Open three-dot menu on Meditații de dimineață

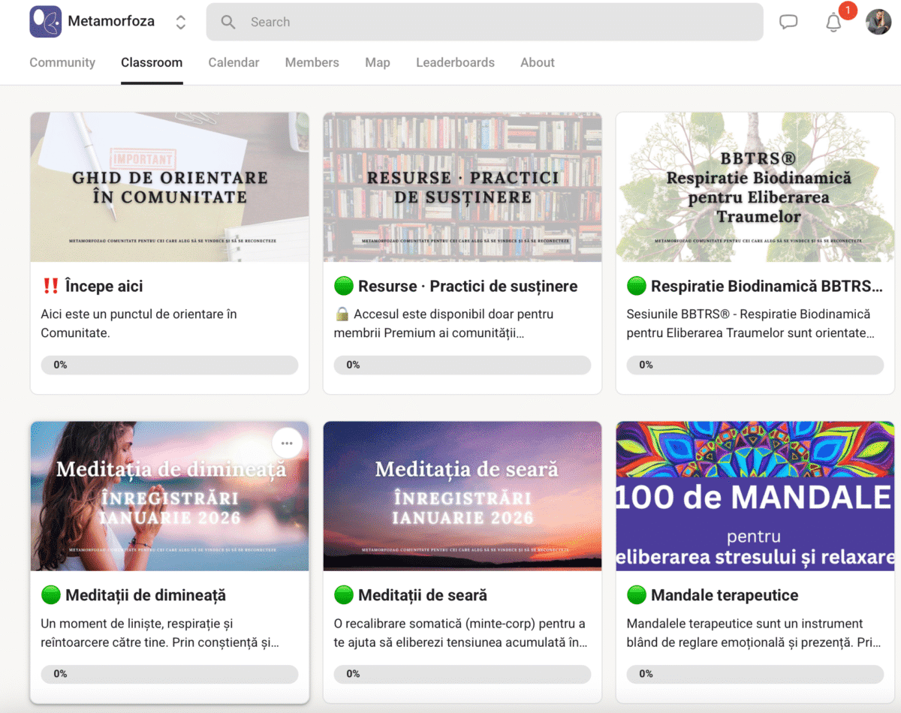click(287, 443)
